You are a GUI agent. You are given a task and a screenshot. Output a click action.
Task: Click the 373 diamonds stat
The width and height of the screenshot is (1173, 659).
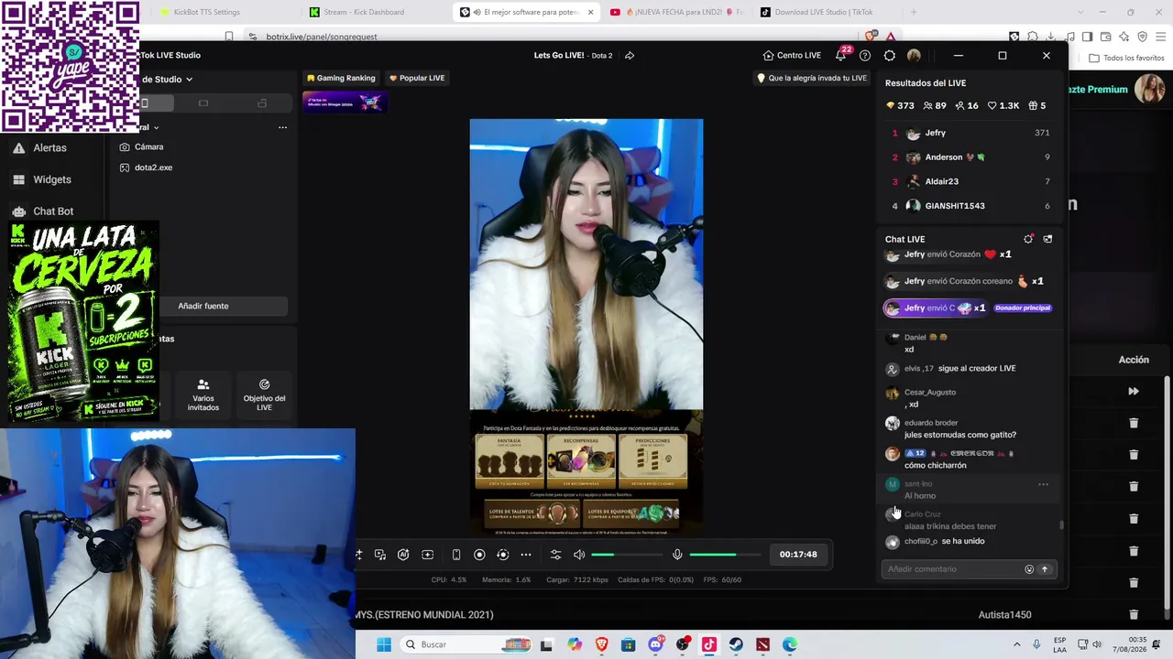(x=900, y=105)
